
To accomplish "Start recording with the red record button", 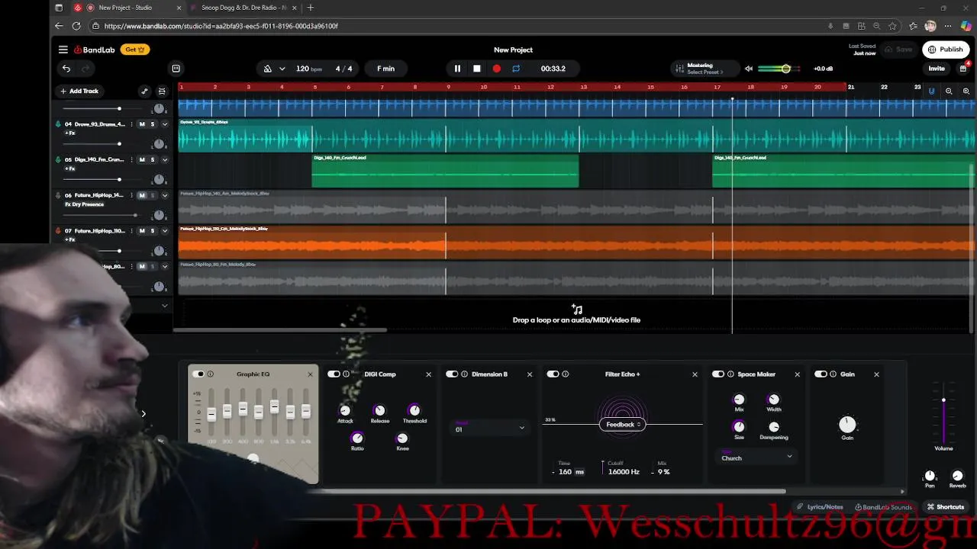I will pos(497,69).
